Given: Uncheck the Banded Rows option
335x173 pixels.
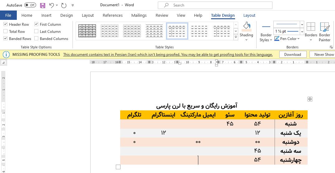Looking at the screenshot, I should tap(6, 38).
